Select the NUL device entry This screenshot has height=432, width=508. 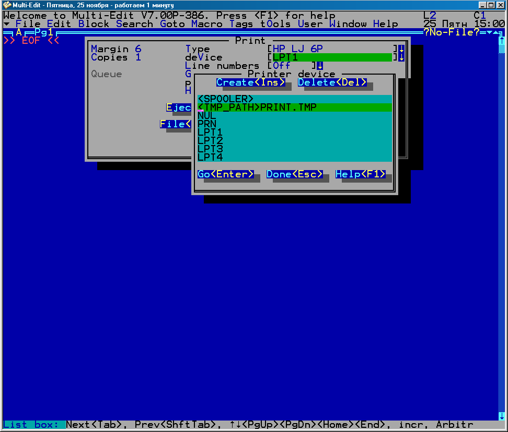pyautogui.click(x=207, y=116)
